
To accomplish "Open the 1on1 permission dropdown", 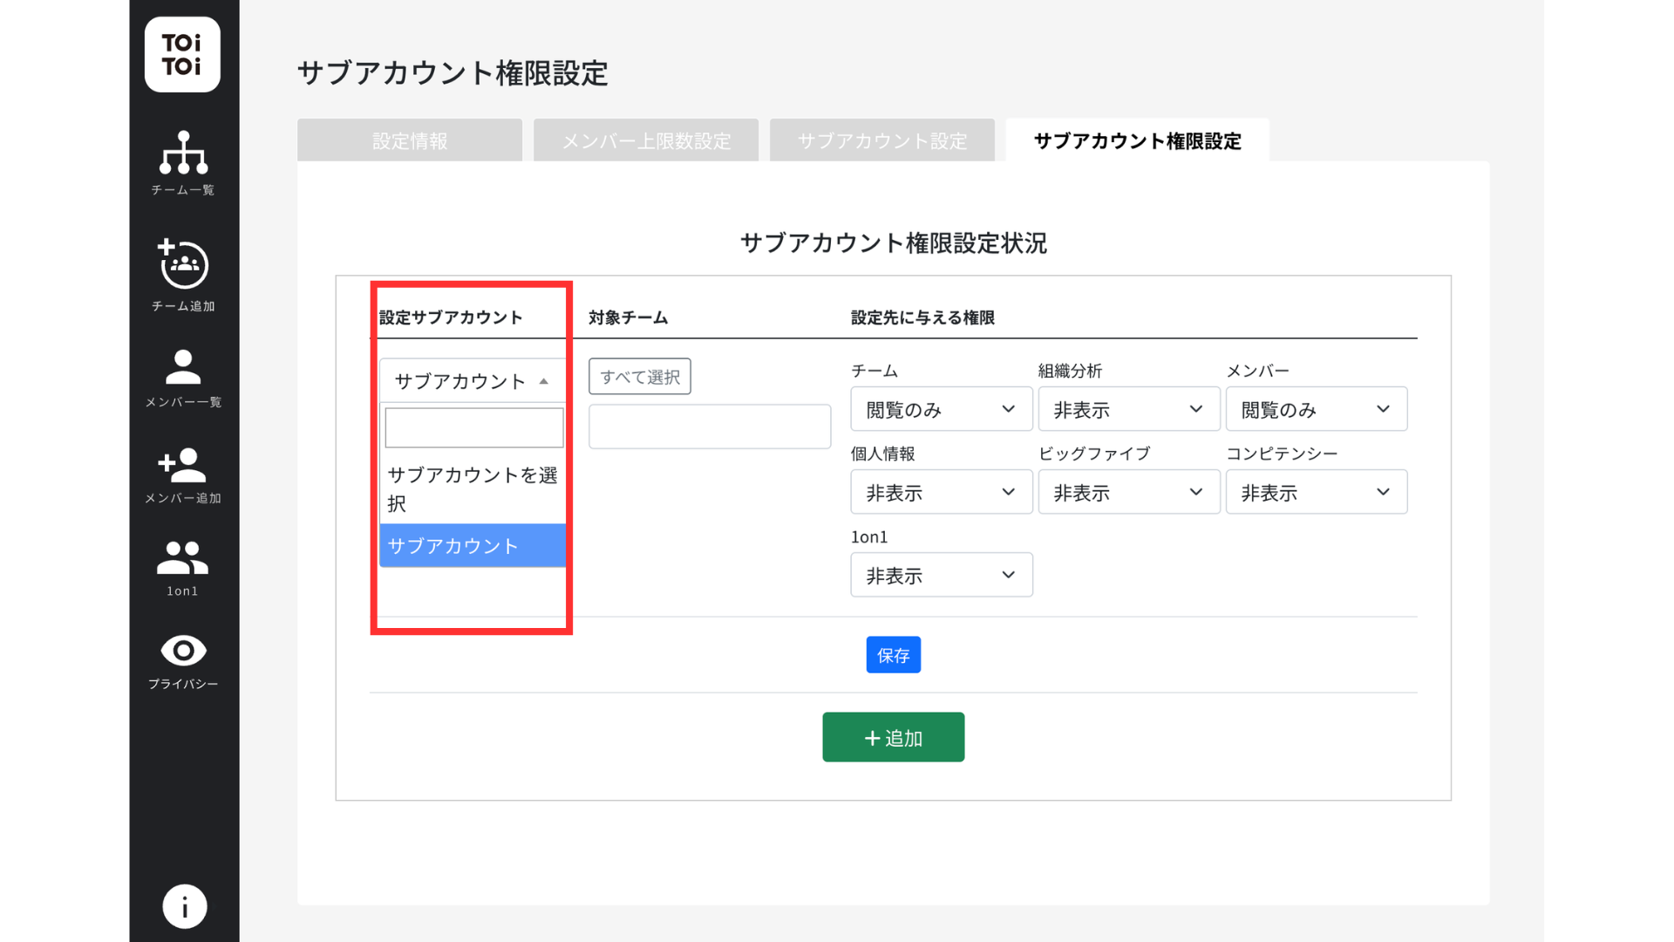I will click(x=942, y=575).
